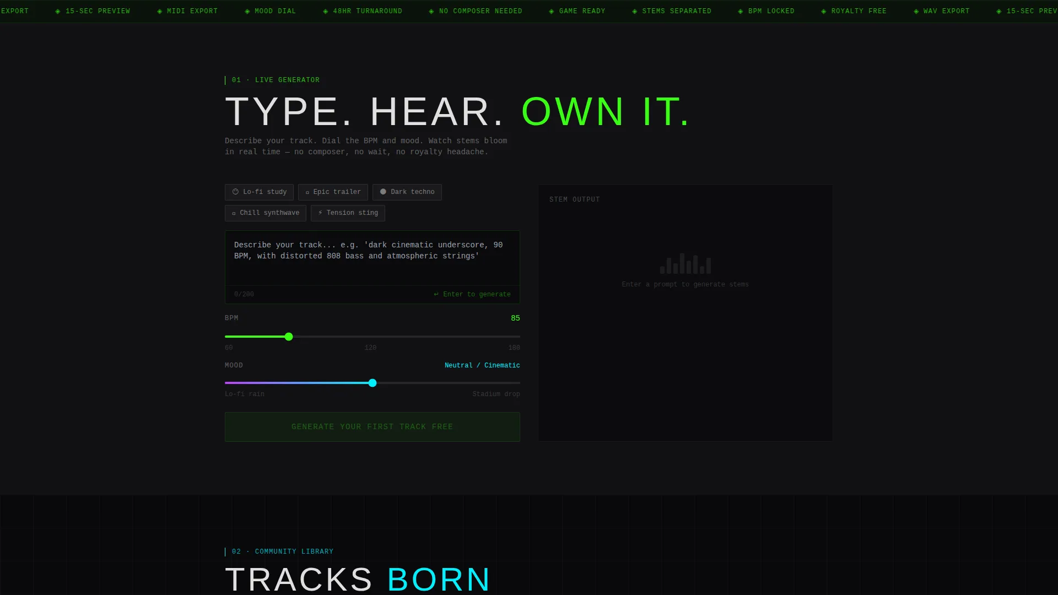Click the Epic trailer square icon
Viewport: 1058px width, 595px height.
pos(307,192)
